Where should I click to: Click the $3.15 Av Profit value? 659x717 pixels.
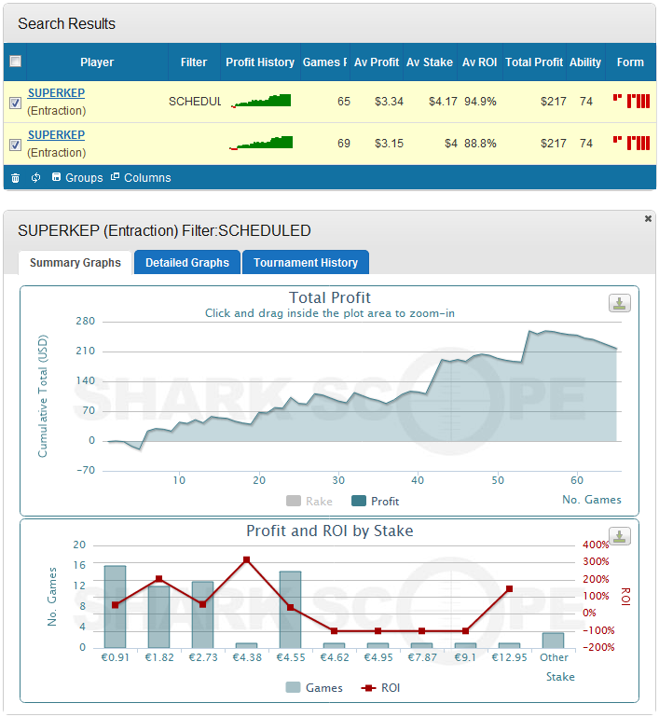tap(389, 144)
